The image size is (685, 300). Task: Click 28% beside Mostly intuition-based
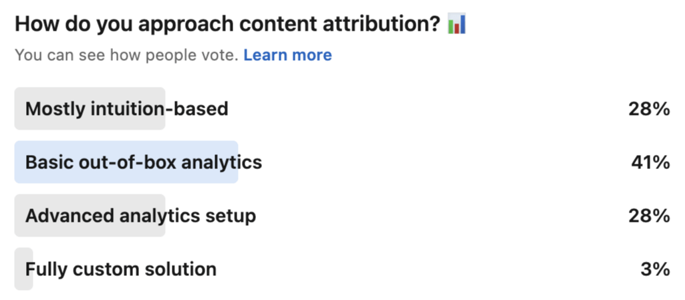(x=649, y=109)
